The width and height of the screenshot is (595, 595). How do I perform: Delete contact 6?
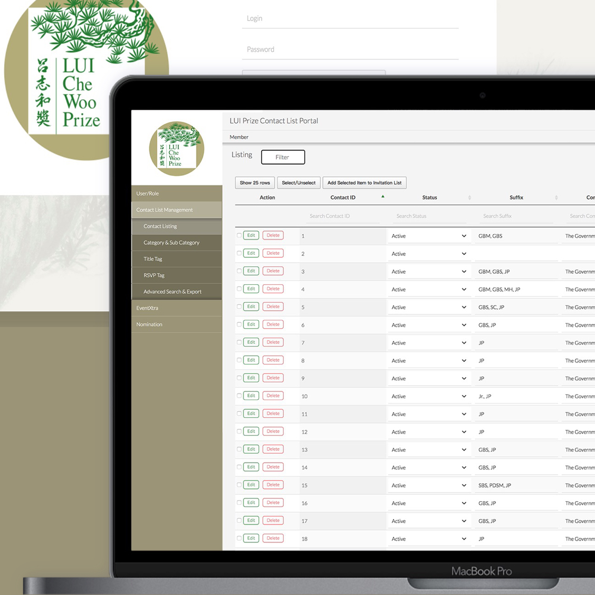(273, 324)
